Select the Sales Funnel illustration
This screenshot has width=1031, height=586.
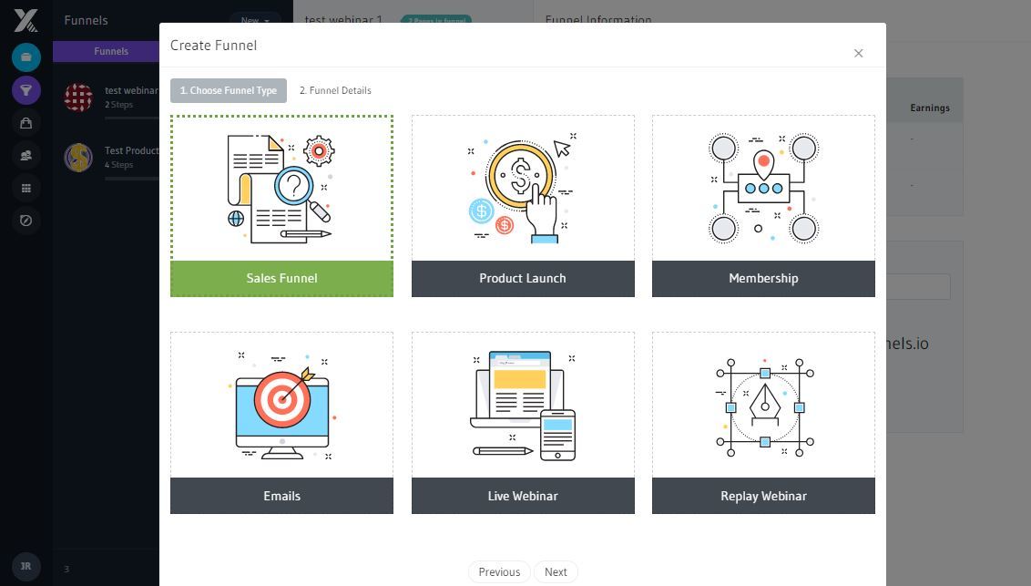[x=281, y=189]
